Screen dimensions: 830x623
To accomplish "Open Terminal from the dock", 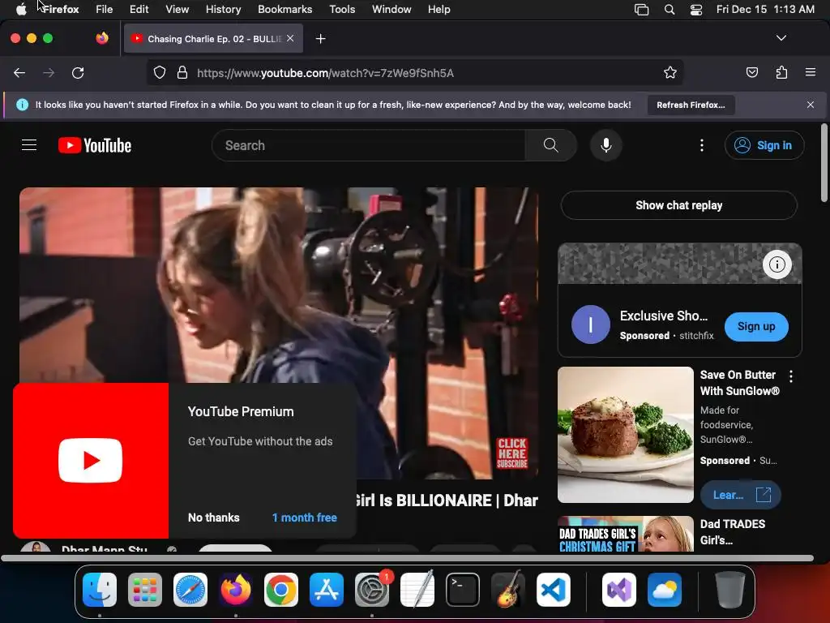I will coord(463,590).
